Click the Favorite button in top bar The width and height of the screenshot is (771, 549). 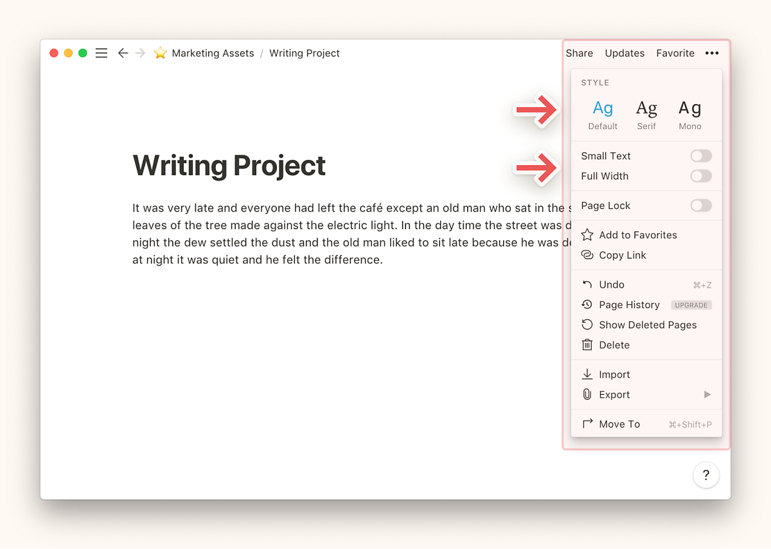(x=675, y=53)
